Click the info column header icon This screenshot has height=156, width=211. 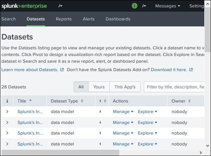click(7, 101)
